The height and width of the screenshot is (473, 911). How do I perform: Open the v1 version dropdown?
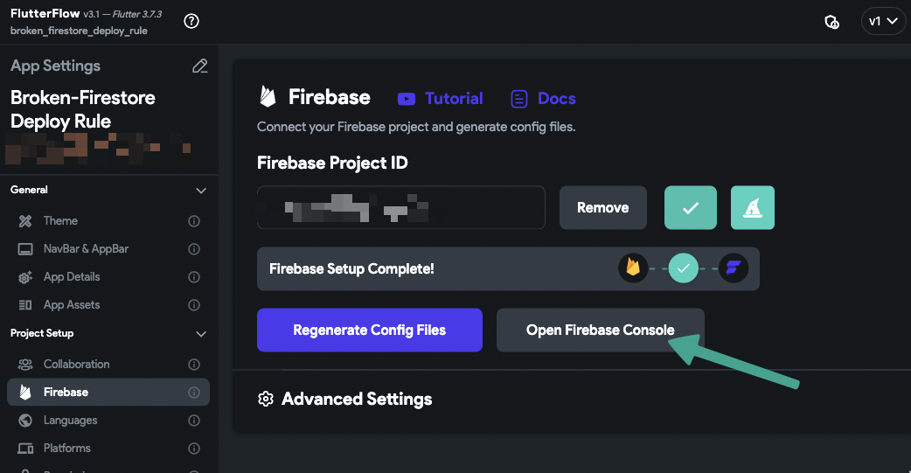pos(883,22)
